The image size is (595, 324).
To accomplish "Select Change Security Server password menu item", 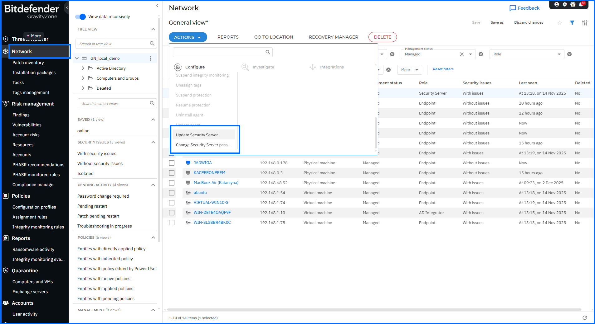I will [x=203, y=145].
